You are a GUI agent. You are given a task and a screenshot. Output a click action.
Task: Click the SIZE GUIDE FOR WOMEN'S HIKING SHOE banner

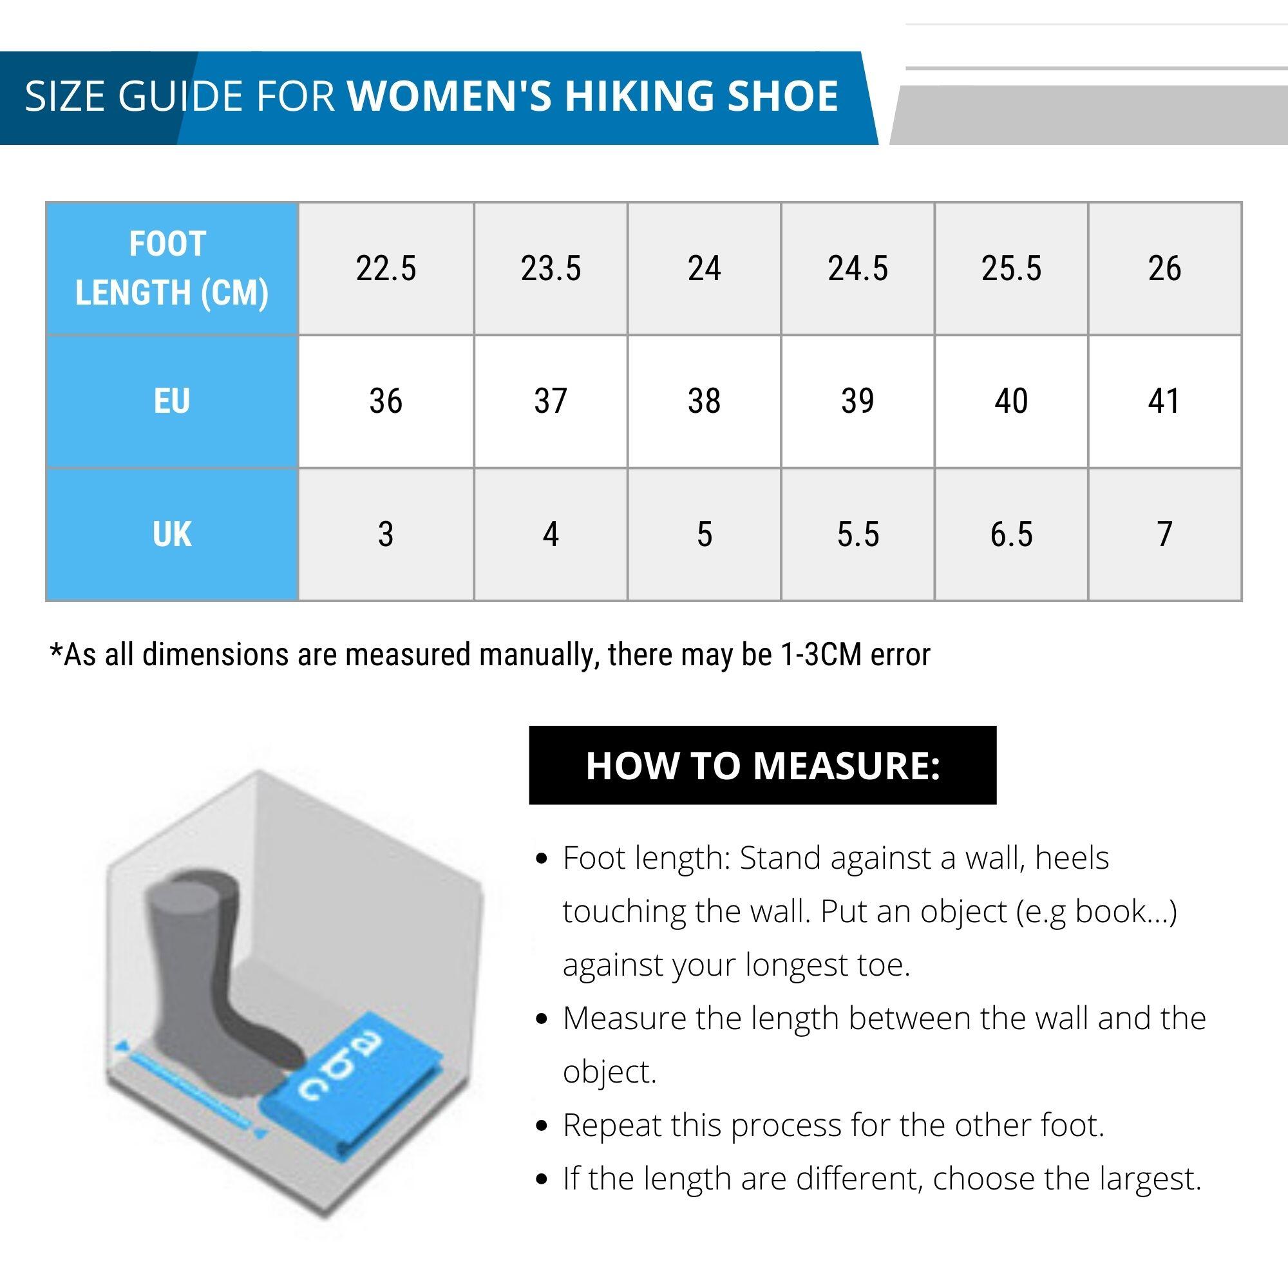click(x=432, y=97)
